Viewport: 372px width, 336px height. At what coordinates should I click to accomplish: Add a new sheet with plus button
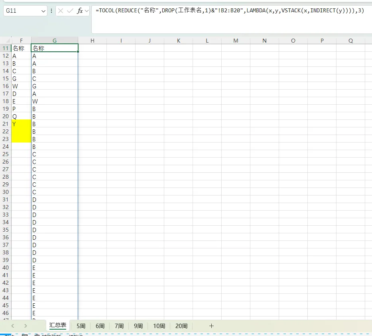click(x=211, y=326)
